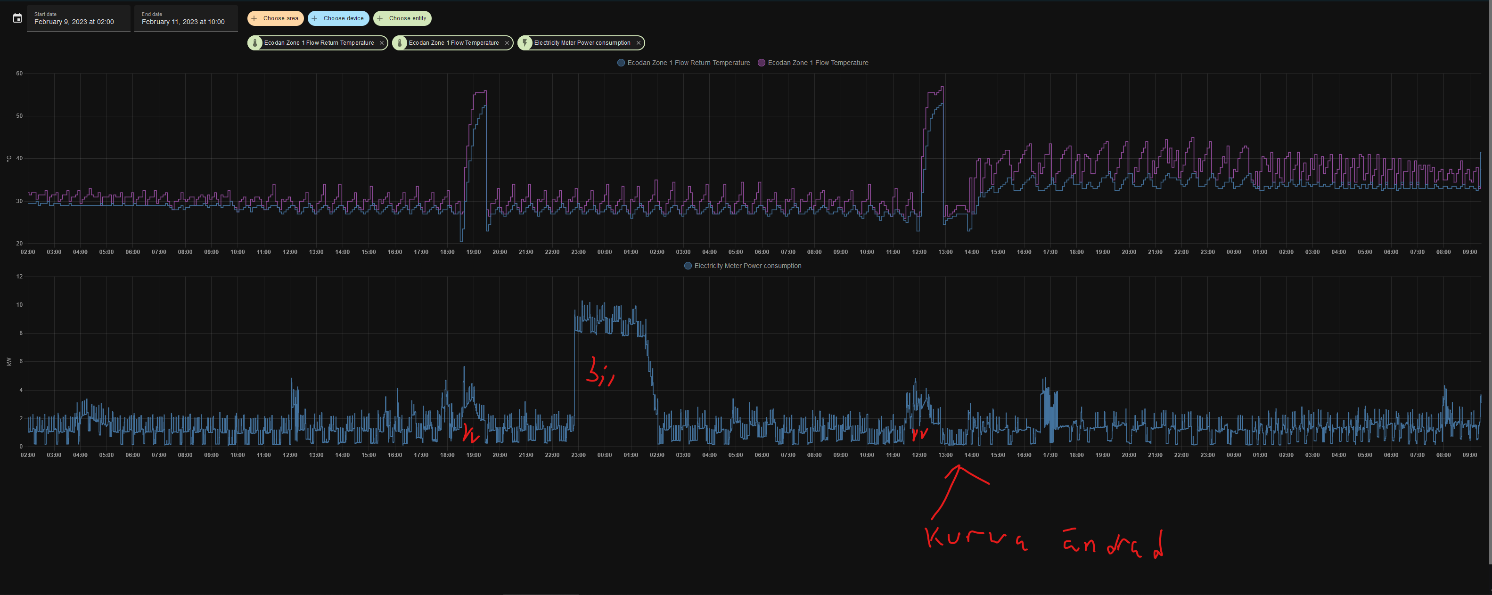The height and width of the screenshot is (595, 1492).
Task: Toggle Flow Return Temperature legend series
Action: (x=688, y=63)
